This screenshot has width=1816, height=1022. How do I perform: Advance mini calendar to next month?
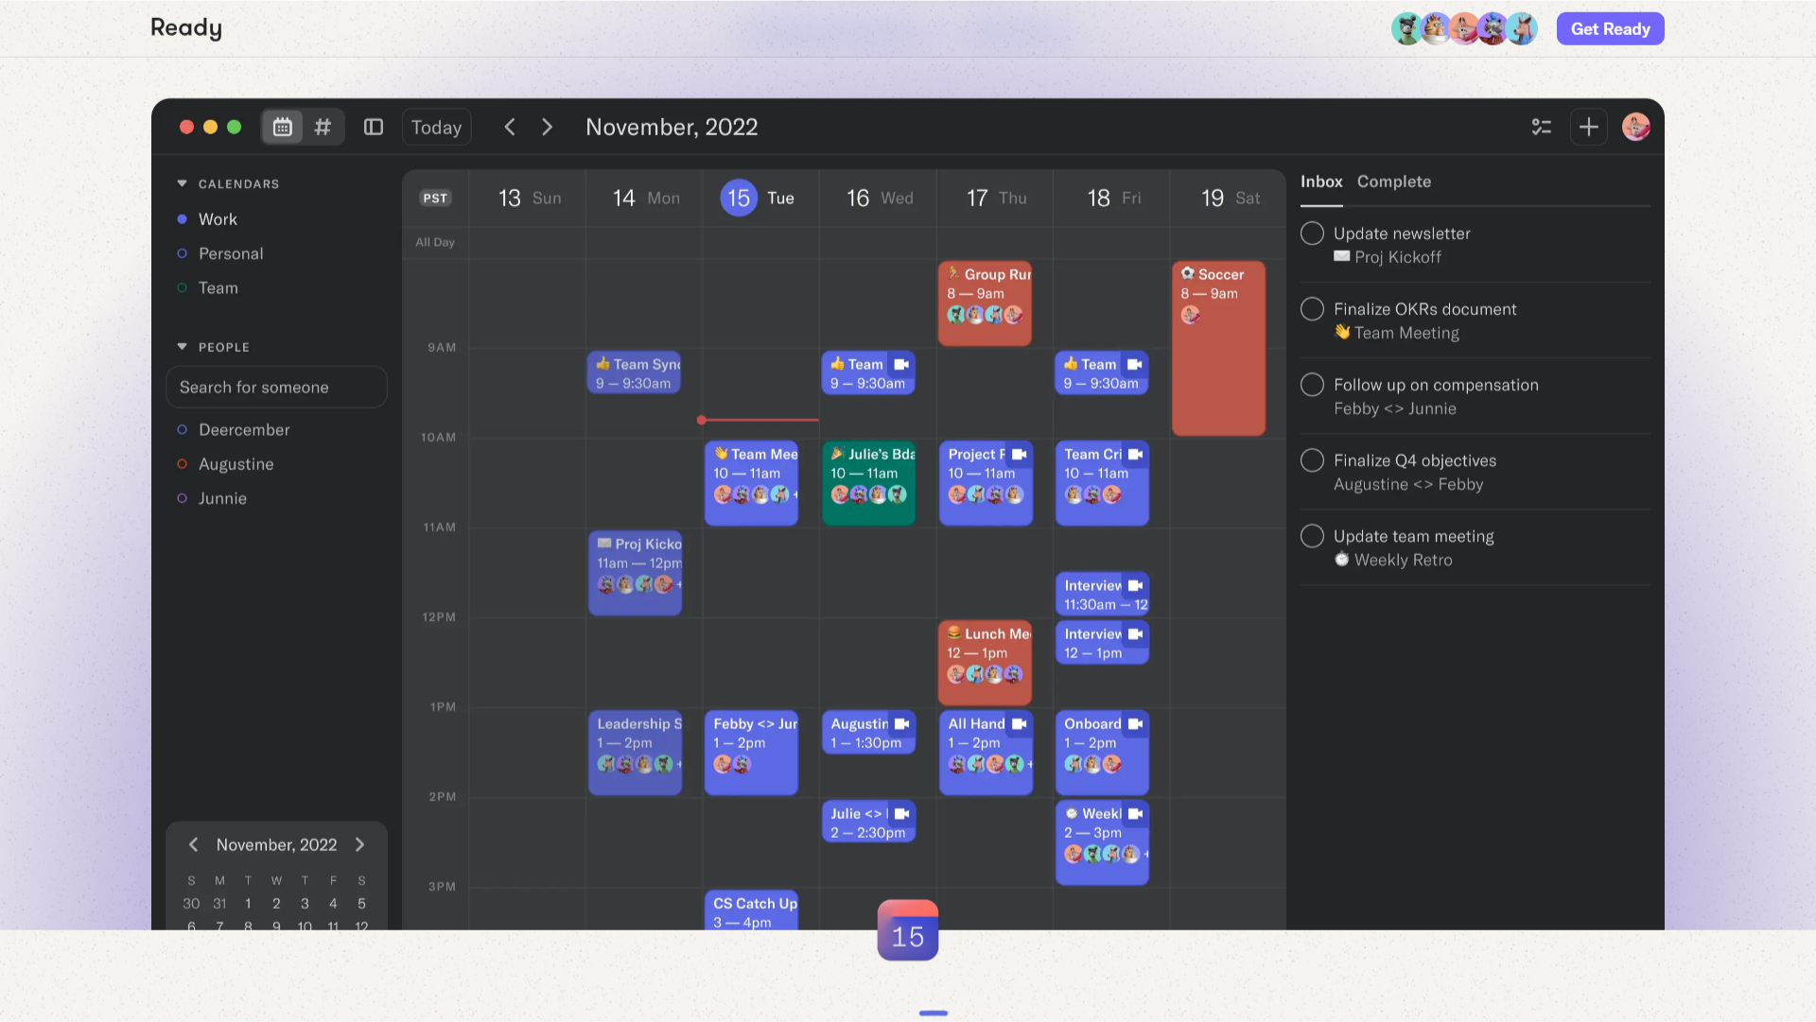tap(359, 844)
